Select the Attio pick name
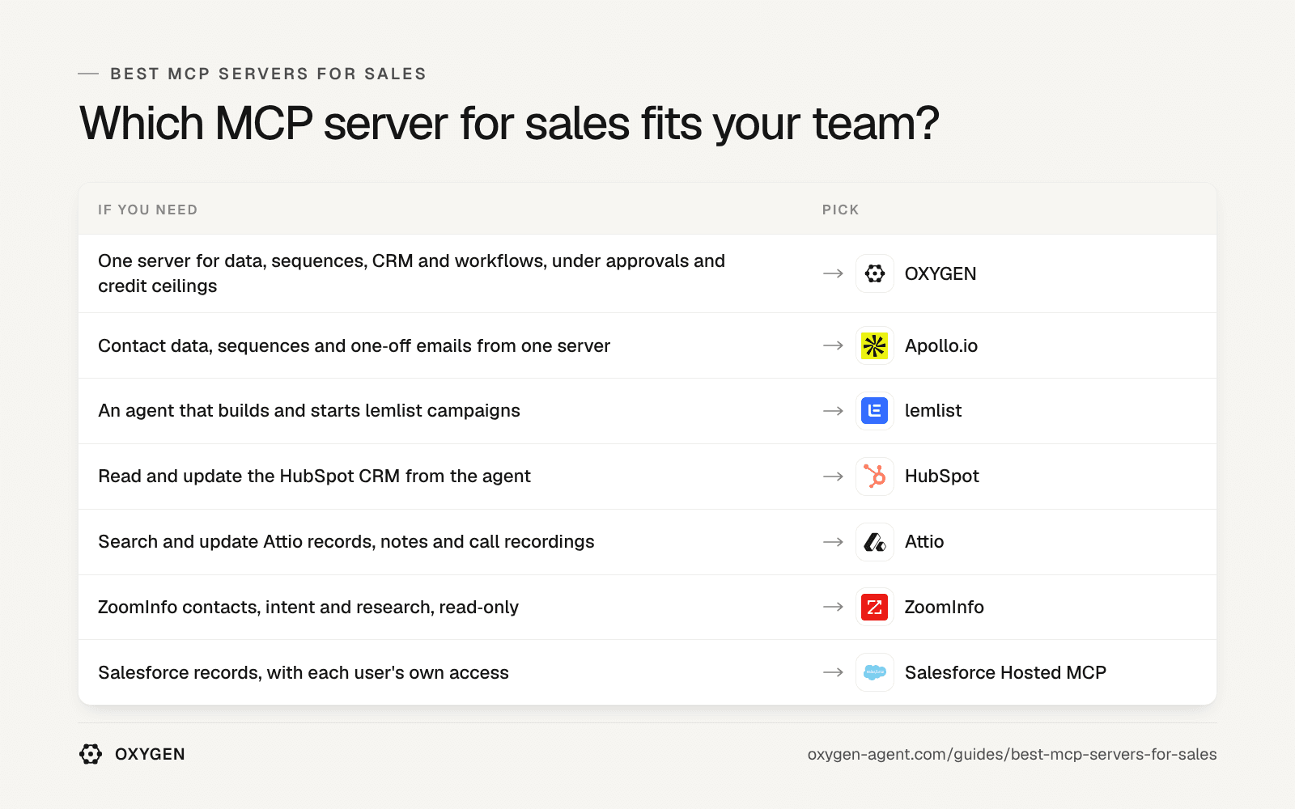The width and height of the screenshot is (1295, 809). tap(924, 542)
